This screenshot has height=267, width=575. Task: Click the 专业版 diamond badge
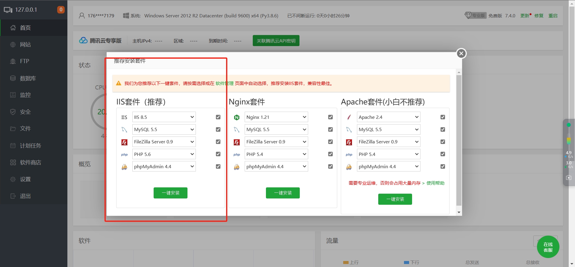[475, 15]
